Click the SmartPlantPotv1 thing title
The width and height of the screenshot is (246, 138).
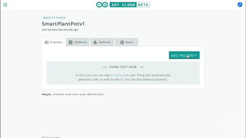63,24
